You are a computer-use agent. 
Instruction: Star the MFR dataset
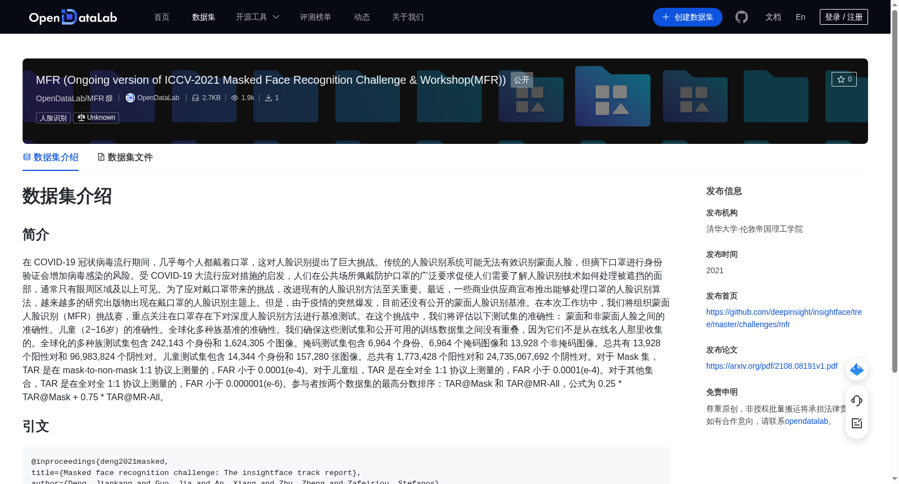[x=844, y=79]
